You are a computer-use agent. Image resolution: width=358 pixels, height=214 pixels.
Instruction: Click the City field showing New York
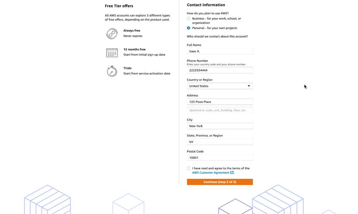[x=219, y=126]
